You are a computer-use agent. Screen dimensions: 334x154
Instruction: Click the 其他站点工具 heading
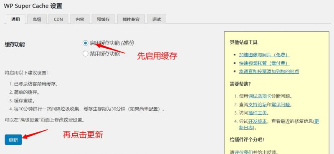click(244, 42)
